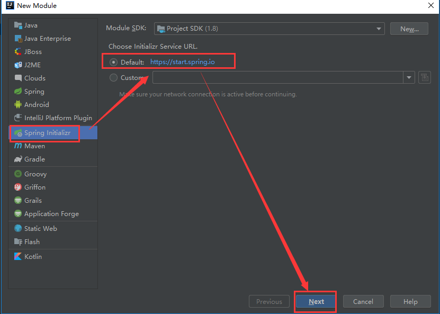
Task: Close the New Module dialog
Action: point(431,5)
